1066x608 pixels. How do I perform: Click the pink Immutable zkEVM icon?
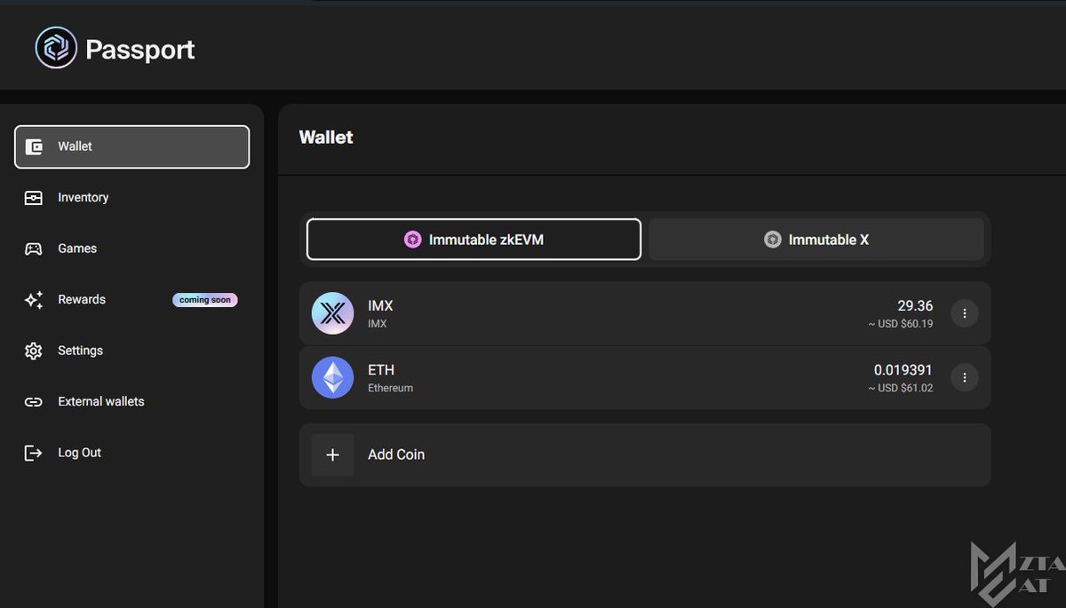point(412,240)
